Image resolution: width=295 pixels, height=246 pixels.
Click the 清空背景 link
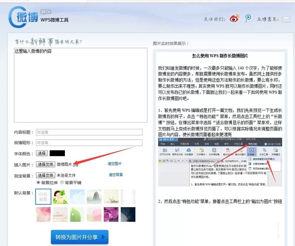[116, 175]
